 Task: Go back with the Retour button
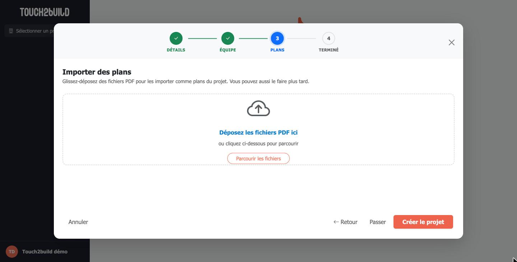coord(345,222)
